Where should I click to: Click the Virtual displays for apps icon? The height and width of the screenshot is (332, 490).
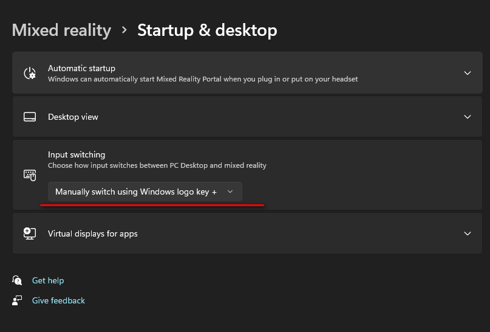point(30,233)
